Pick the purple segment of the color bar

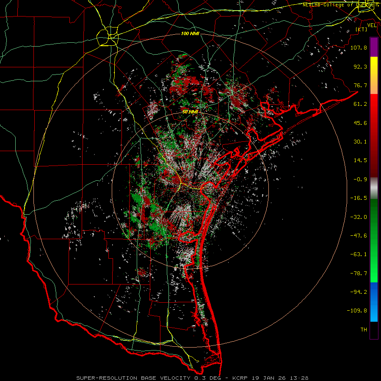coord(374,47)
